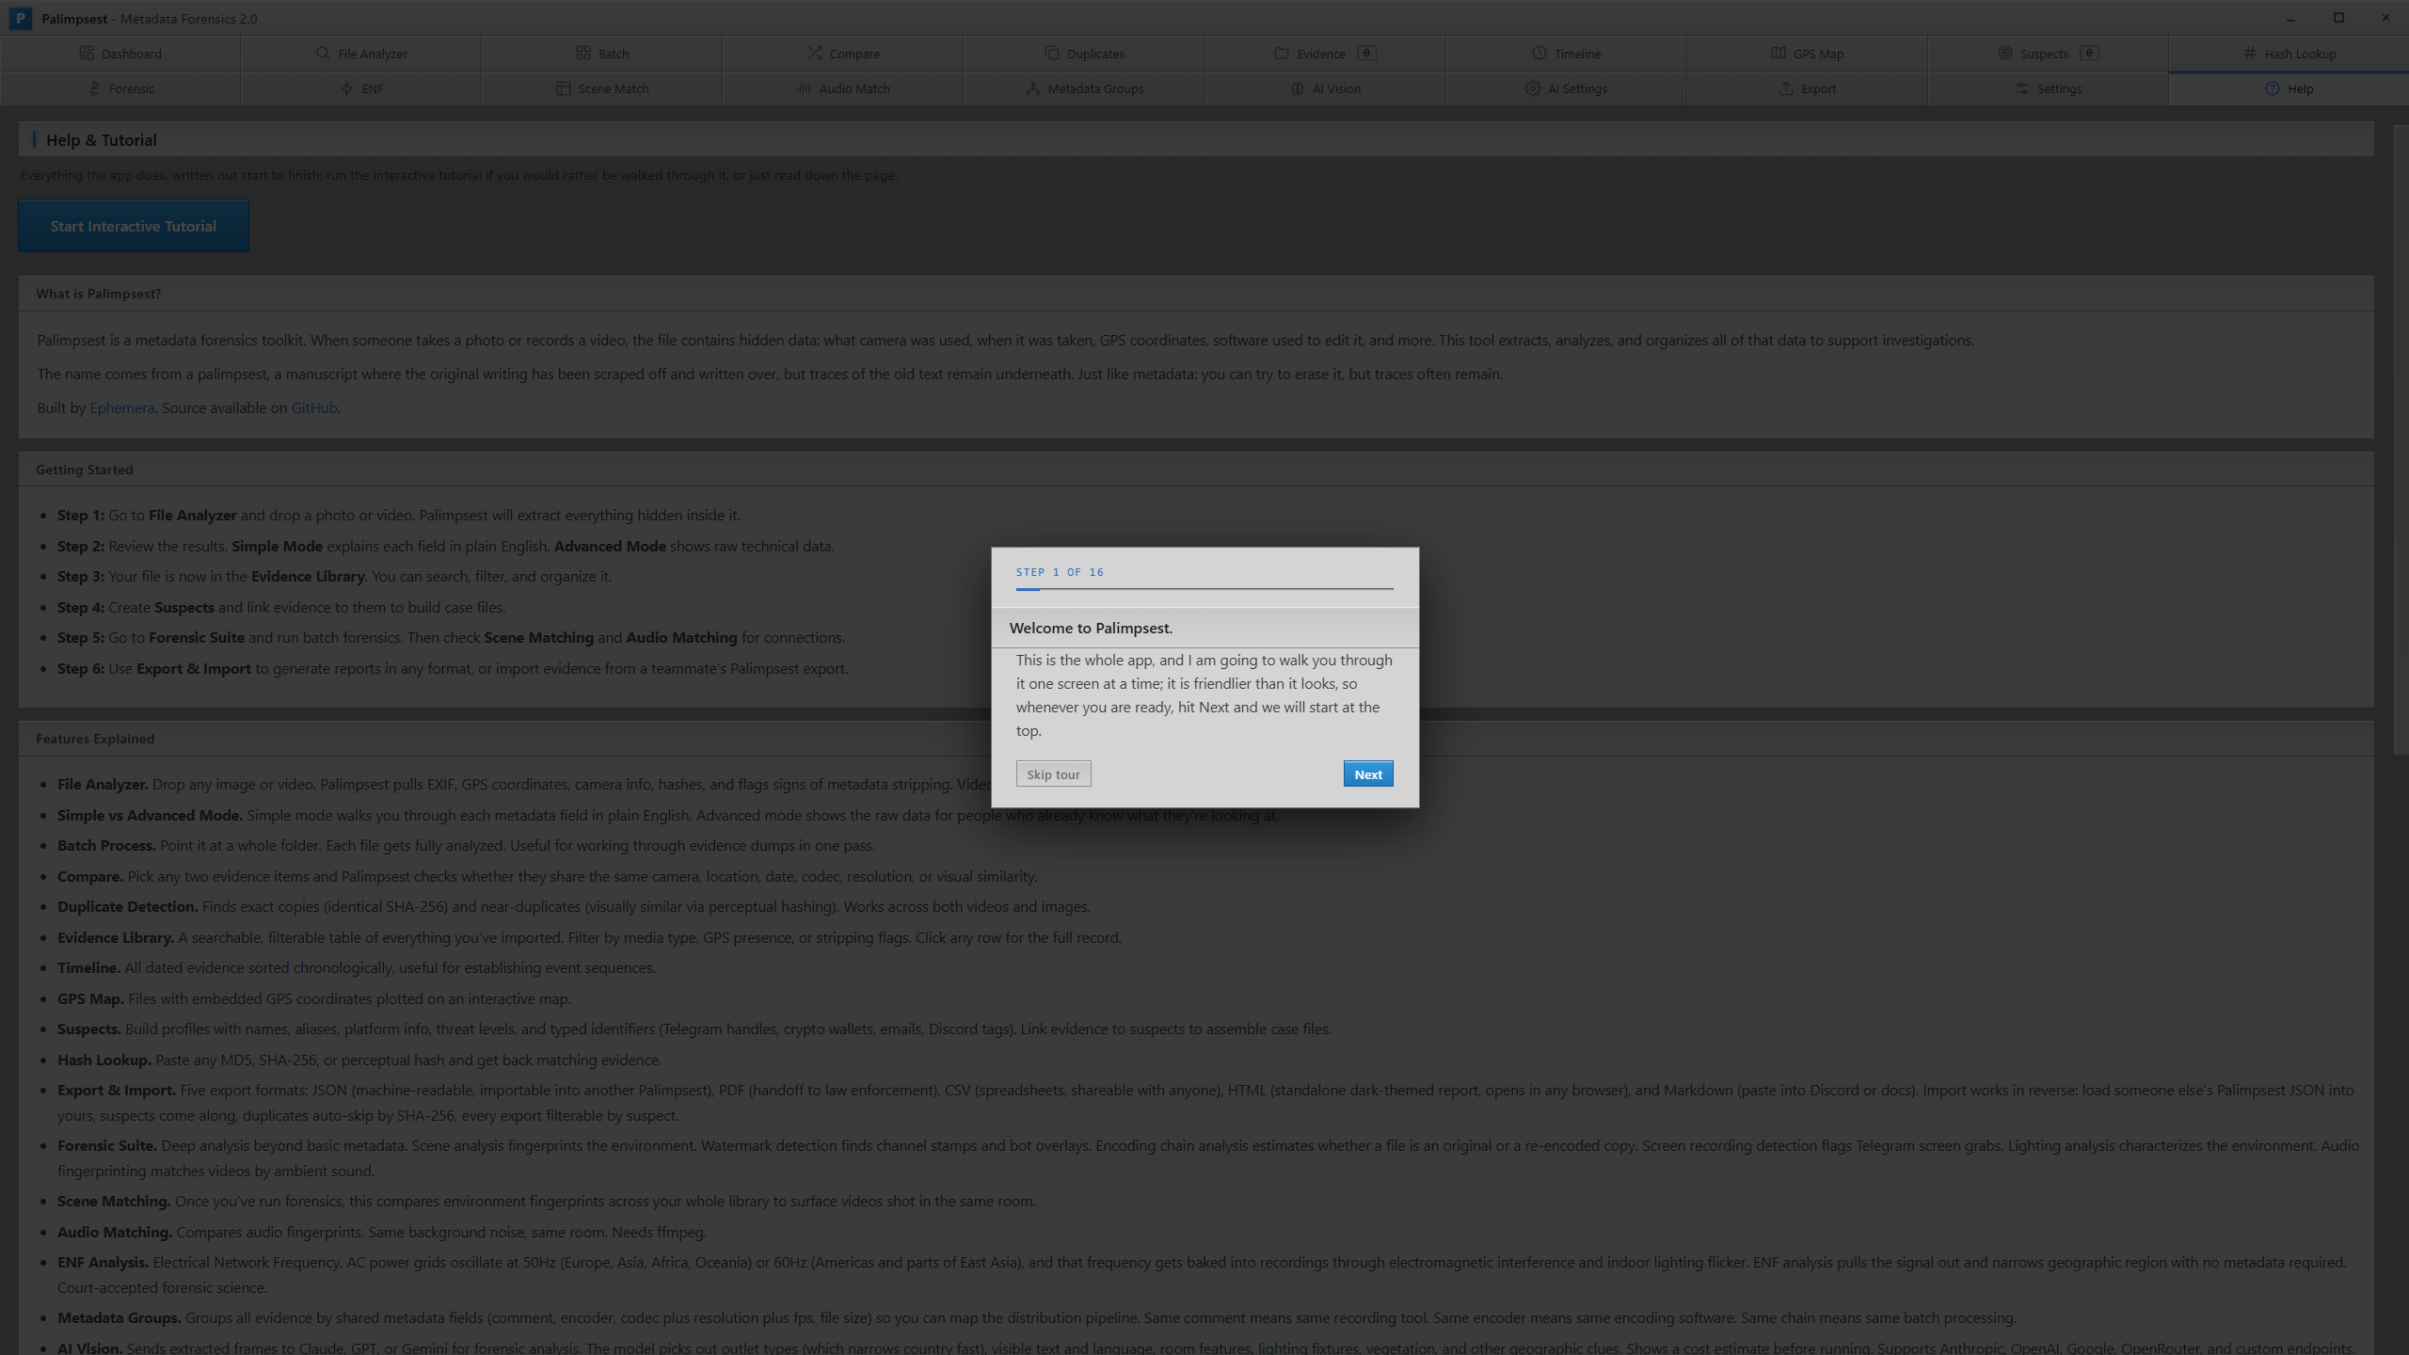Image resolution: width=2409 pixels, height=1355 pixels.
Task: Switch to the File Analyzer tab
Action: (x=361, y=54)
